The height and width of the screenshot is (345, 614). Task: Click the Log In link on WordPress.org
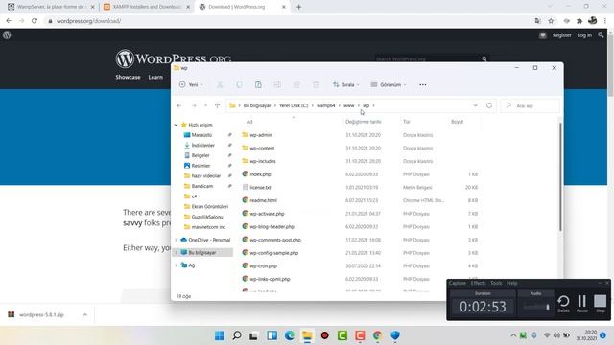pos(584,35)
